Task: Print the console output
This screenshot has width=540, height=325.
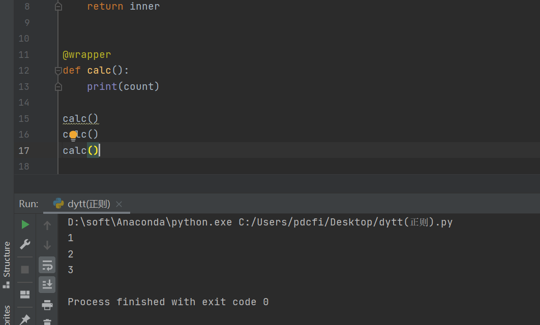Action: click(47, 305)
